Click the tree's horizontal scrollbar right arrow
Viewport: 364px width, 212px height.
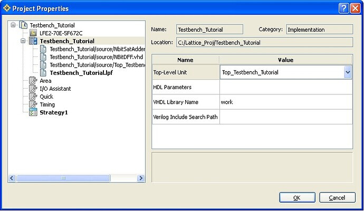point(140,178)
